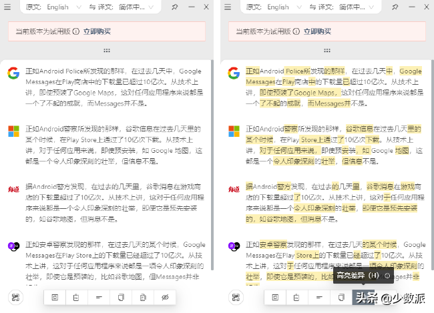Click the clipboard icon, left toolbar
Image resolution: width=434 pixels, height=313 pixels.
pos(76,298)
